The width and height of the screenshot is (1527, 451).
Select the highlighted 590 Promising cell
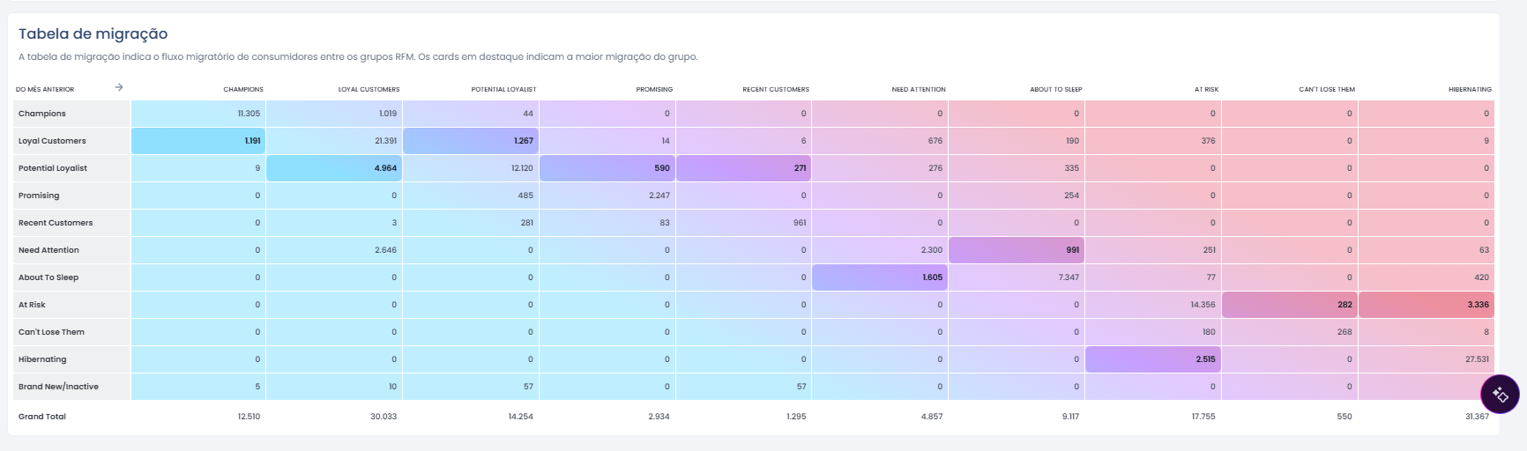pyautogui.click(x=607, y=168)
